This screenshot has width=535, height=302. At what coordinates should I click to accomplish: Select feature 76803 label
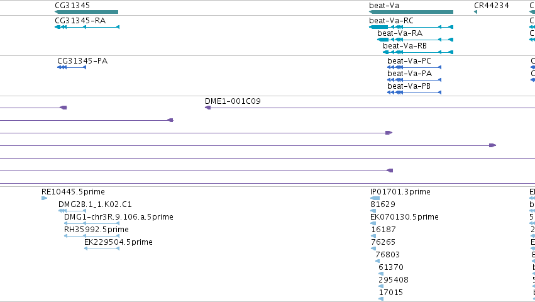[x=388, y=255]
